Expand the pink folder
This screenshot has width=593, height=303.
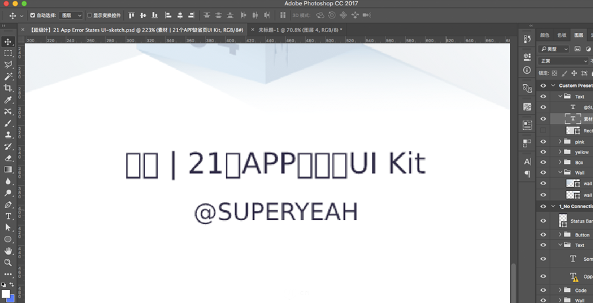[560, 142]
